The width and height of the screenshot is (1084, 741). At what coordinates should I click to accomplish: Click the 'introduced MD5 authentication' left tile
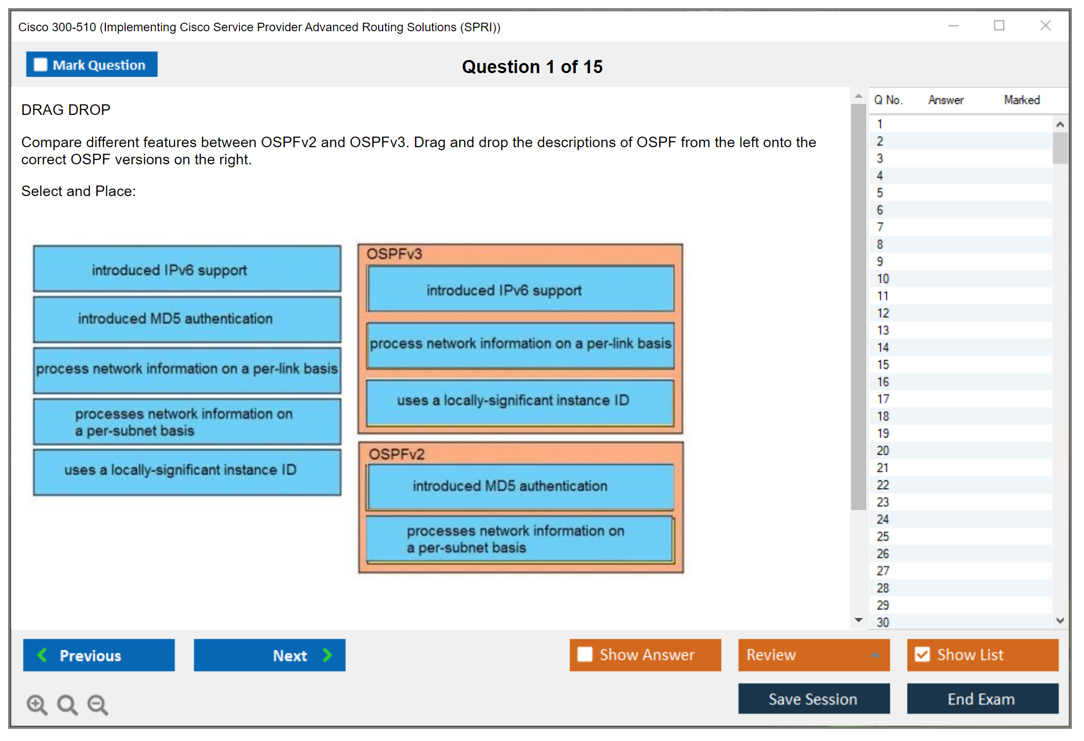187,319
